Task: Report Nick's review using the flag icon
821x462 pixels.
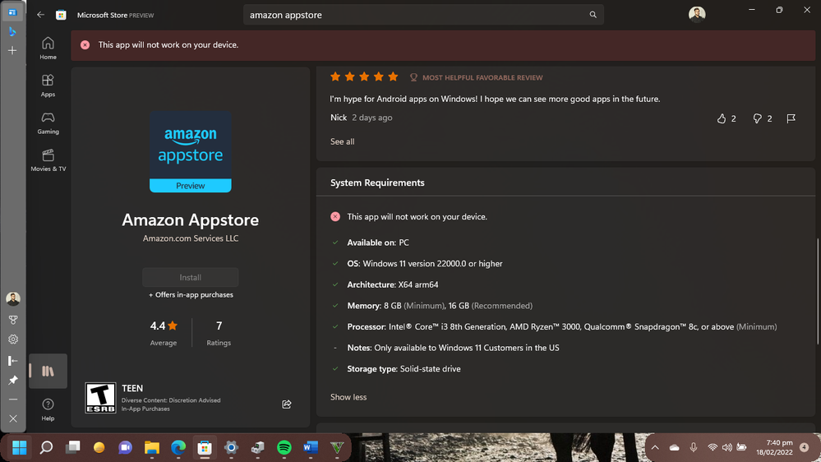Action: click(x=791, y=118)
